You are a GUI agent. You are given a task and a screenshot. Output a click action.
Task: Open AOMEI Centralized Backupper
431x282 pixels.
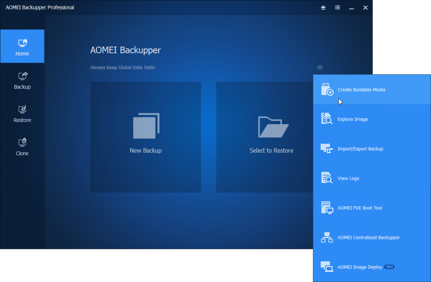(x=372, y=238)
